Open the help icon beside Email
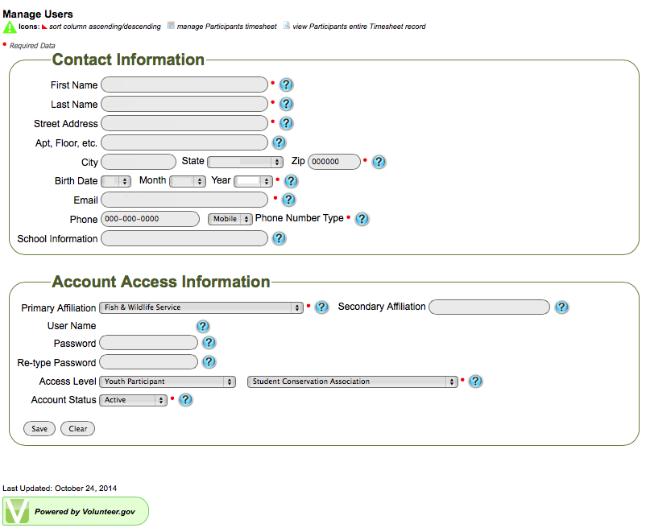646x532 pixels. [x=288, y=200]
